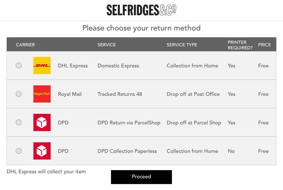Click the PRINTER REQUIRED? column header

pyautogui.click(x=240, y=45)
